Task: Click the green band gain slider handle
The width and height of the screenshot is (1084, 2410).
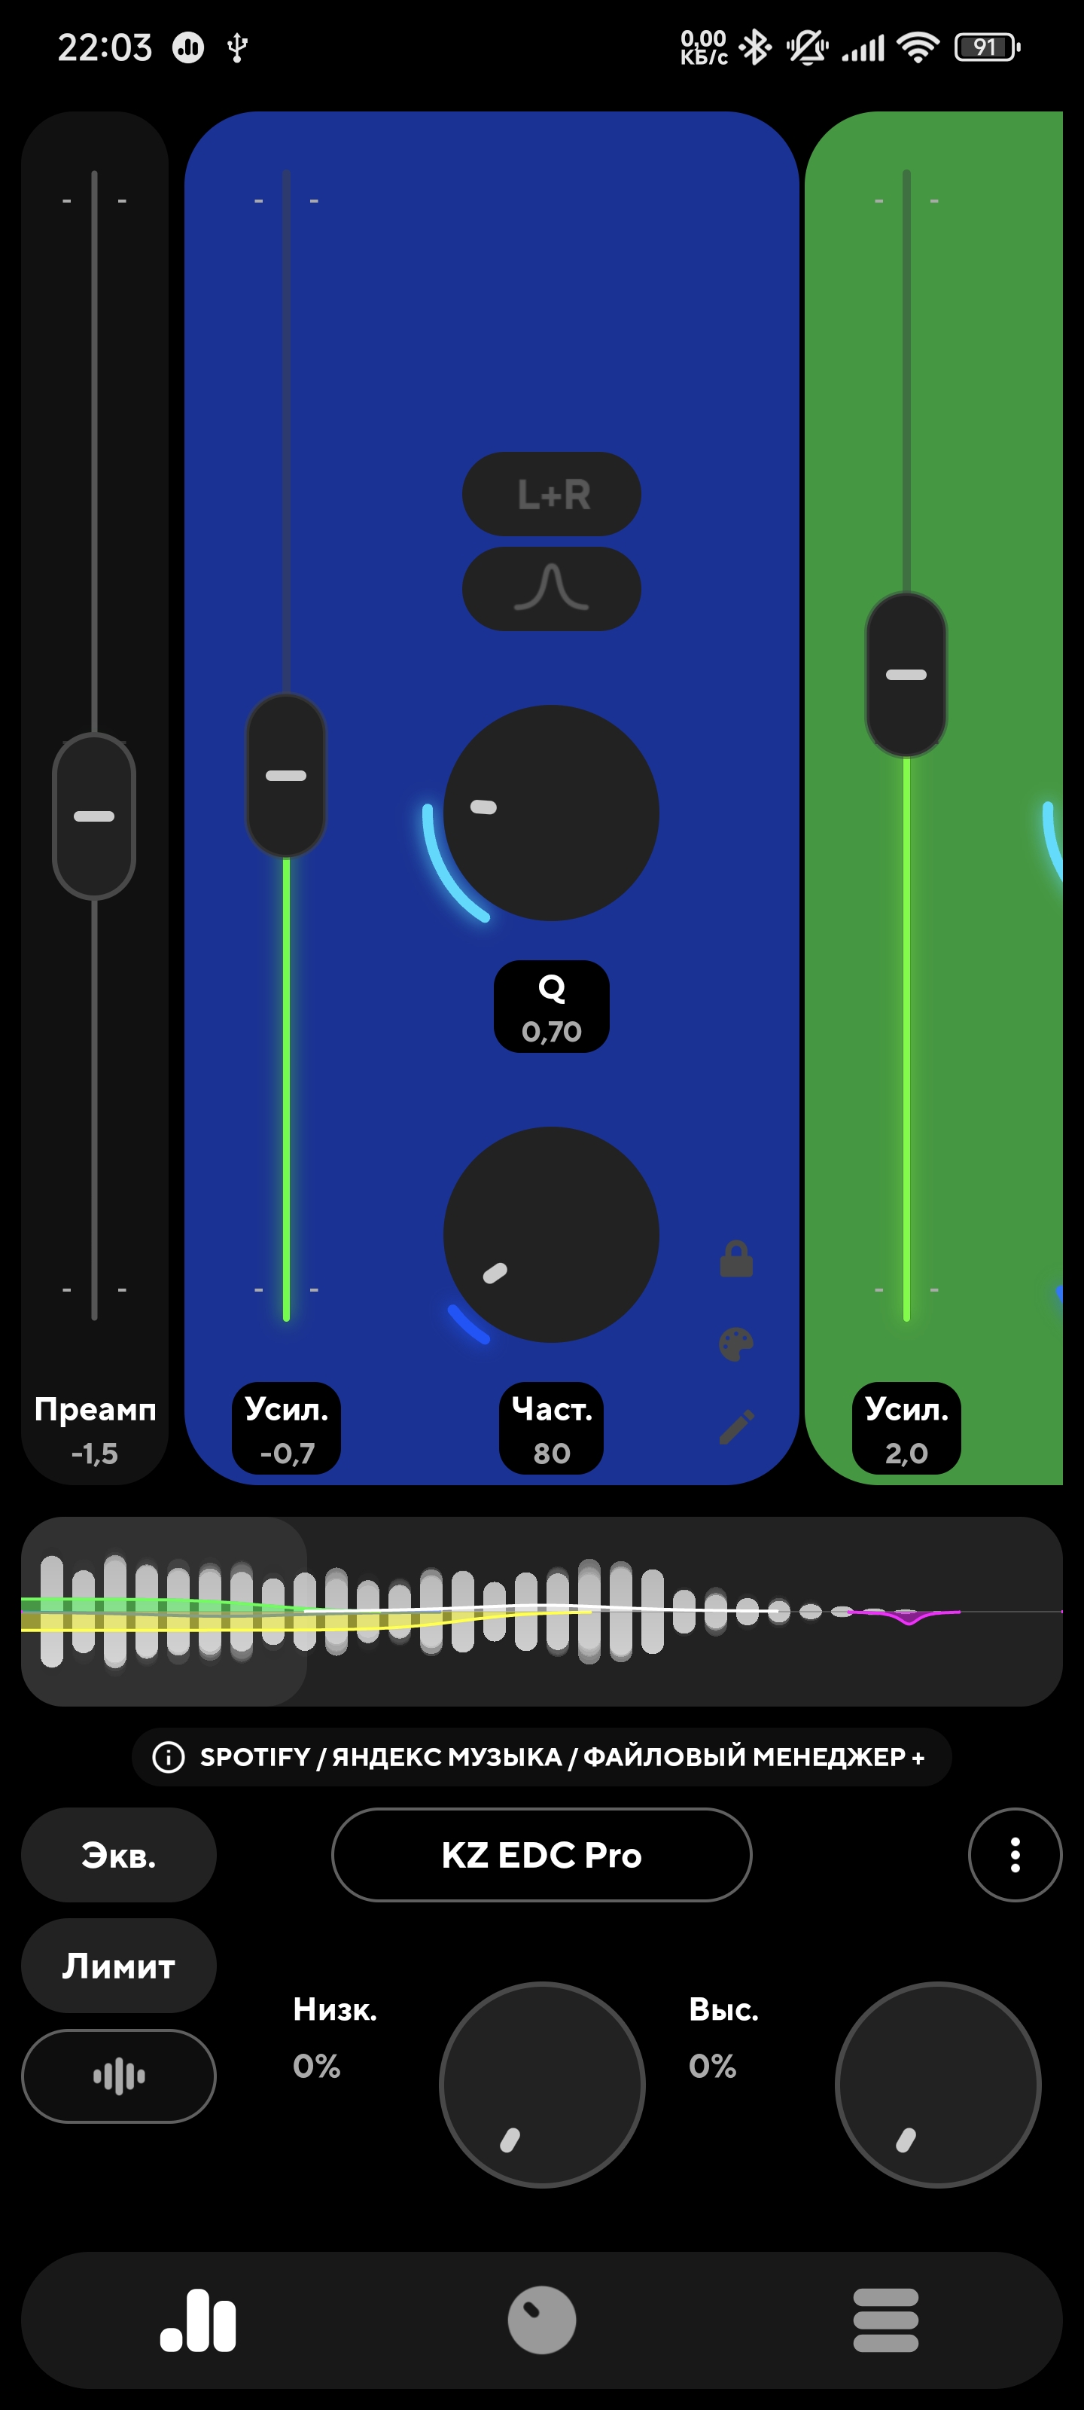Action: pyautogui.click(x=906, y=675)
